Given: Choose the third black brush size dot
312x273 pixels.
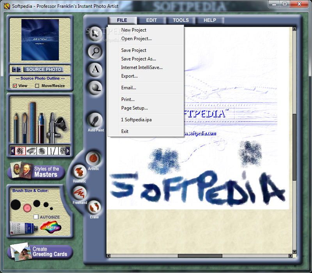Looking at the screenshot, I should tap(37, 204).
